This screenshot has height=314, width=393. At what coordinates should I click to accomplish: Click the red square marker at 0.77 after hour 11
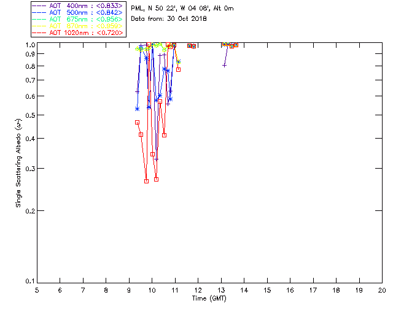point(178,70)
